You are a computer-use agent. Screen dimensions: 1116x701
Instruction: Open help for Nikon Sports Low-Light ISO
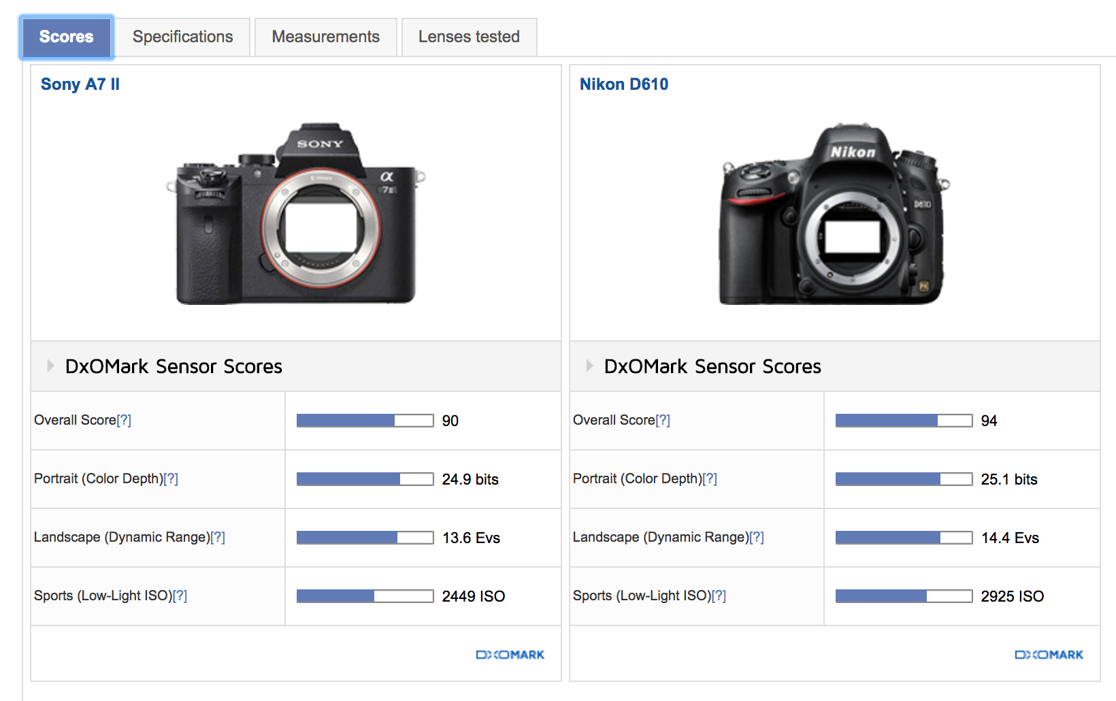coord(719,596)
